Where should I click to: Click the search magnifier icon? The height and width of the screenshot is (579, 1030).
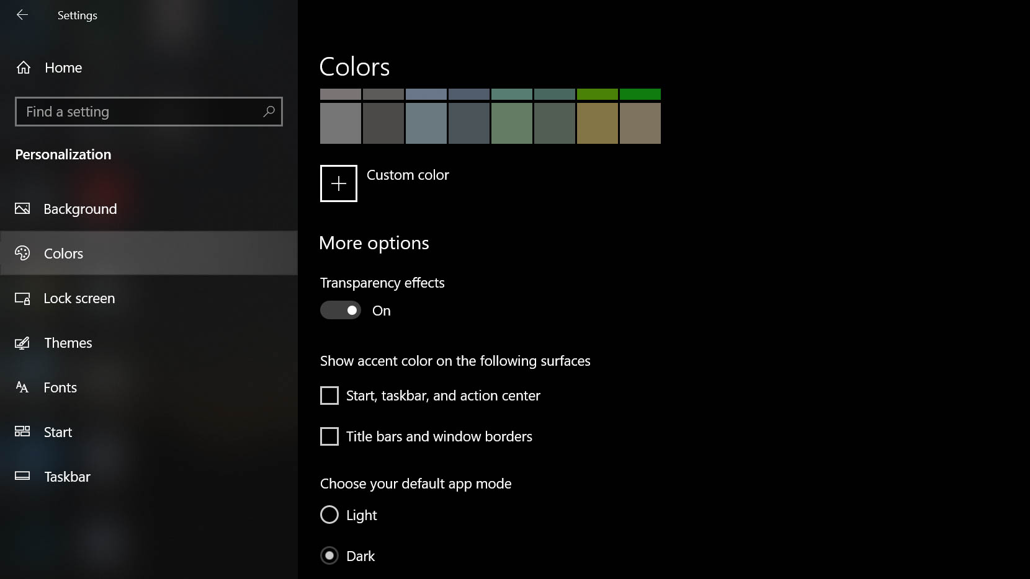(x=269, y=112)
